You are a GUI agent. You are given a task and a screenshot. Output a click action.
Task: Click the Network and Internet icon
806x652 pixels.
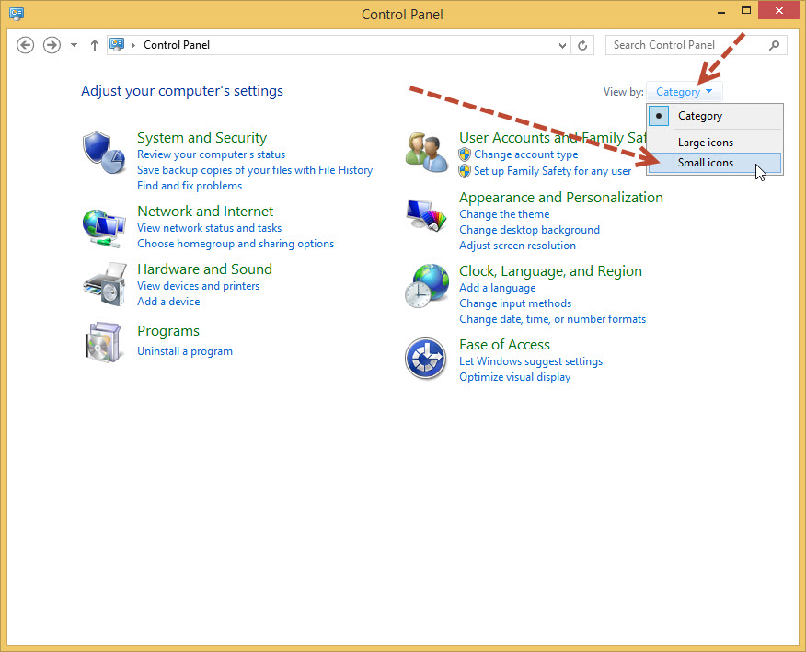click(x=103, y=226)
